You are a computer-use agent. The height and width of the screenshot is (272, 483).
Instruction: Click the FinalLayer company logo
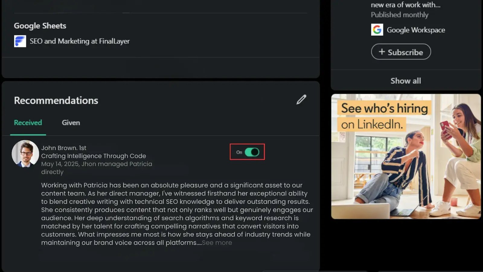(20, 41)
